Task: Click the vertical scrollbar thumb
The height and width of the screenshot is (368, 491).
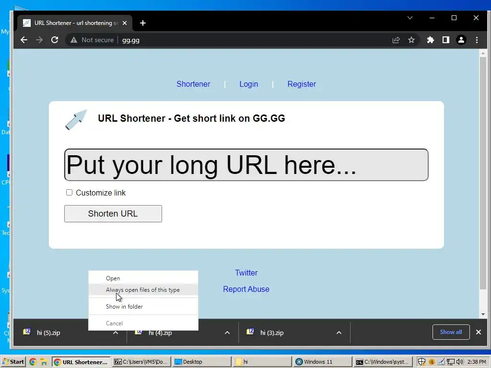Action: point(483,173)
